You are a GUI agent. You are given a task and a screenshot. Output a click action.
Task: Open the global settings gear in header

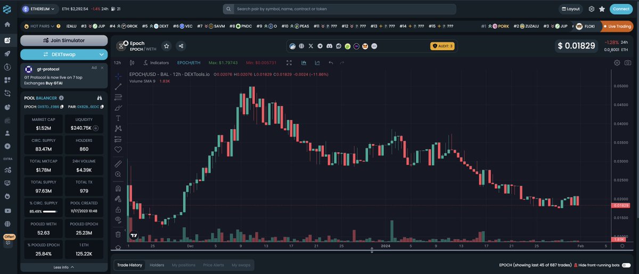point(592,9)
